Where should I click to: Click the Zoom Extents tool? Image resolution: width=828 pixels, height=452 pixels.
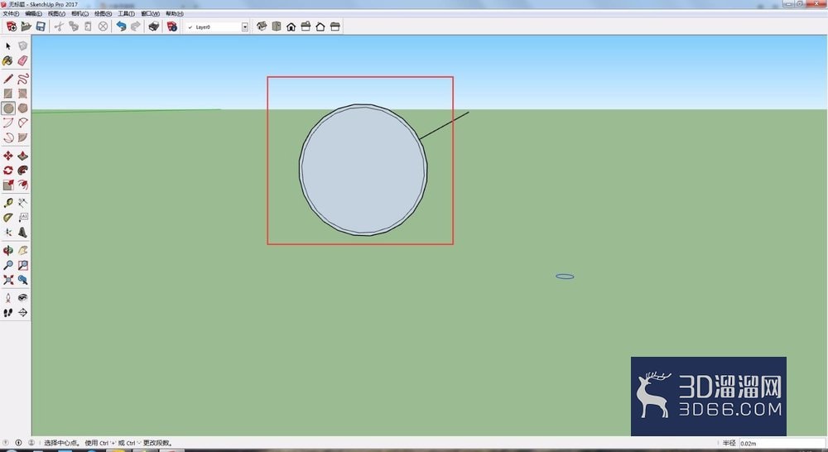[x=8, y=280]
